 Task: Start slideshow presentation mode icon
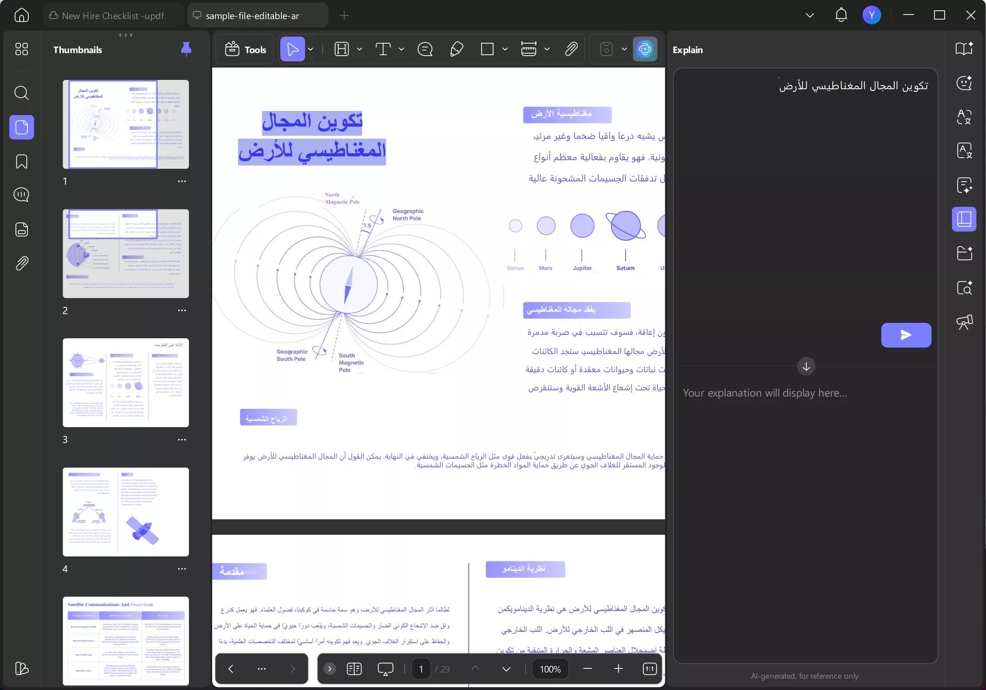385,669
